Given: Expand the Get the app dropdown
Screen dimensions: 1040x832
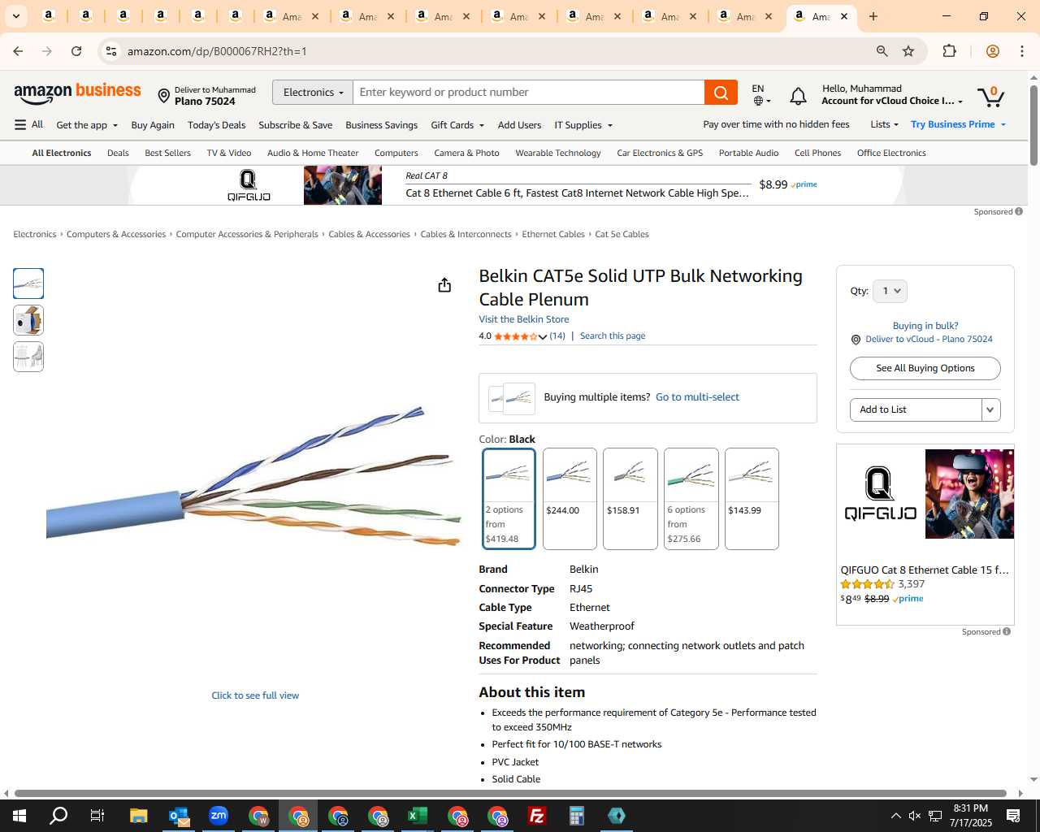Looking at the screenshot, I should [x=87, y=125].
